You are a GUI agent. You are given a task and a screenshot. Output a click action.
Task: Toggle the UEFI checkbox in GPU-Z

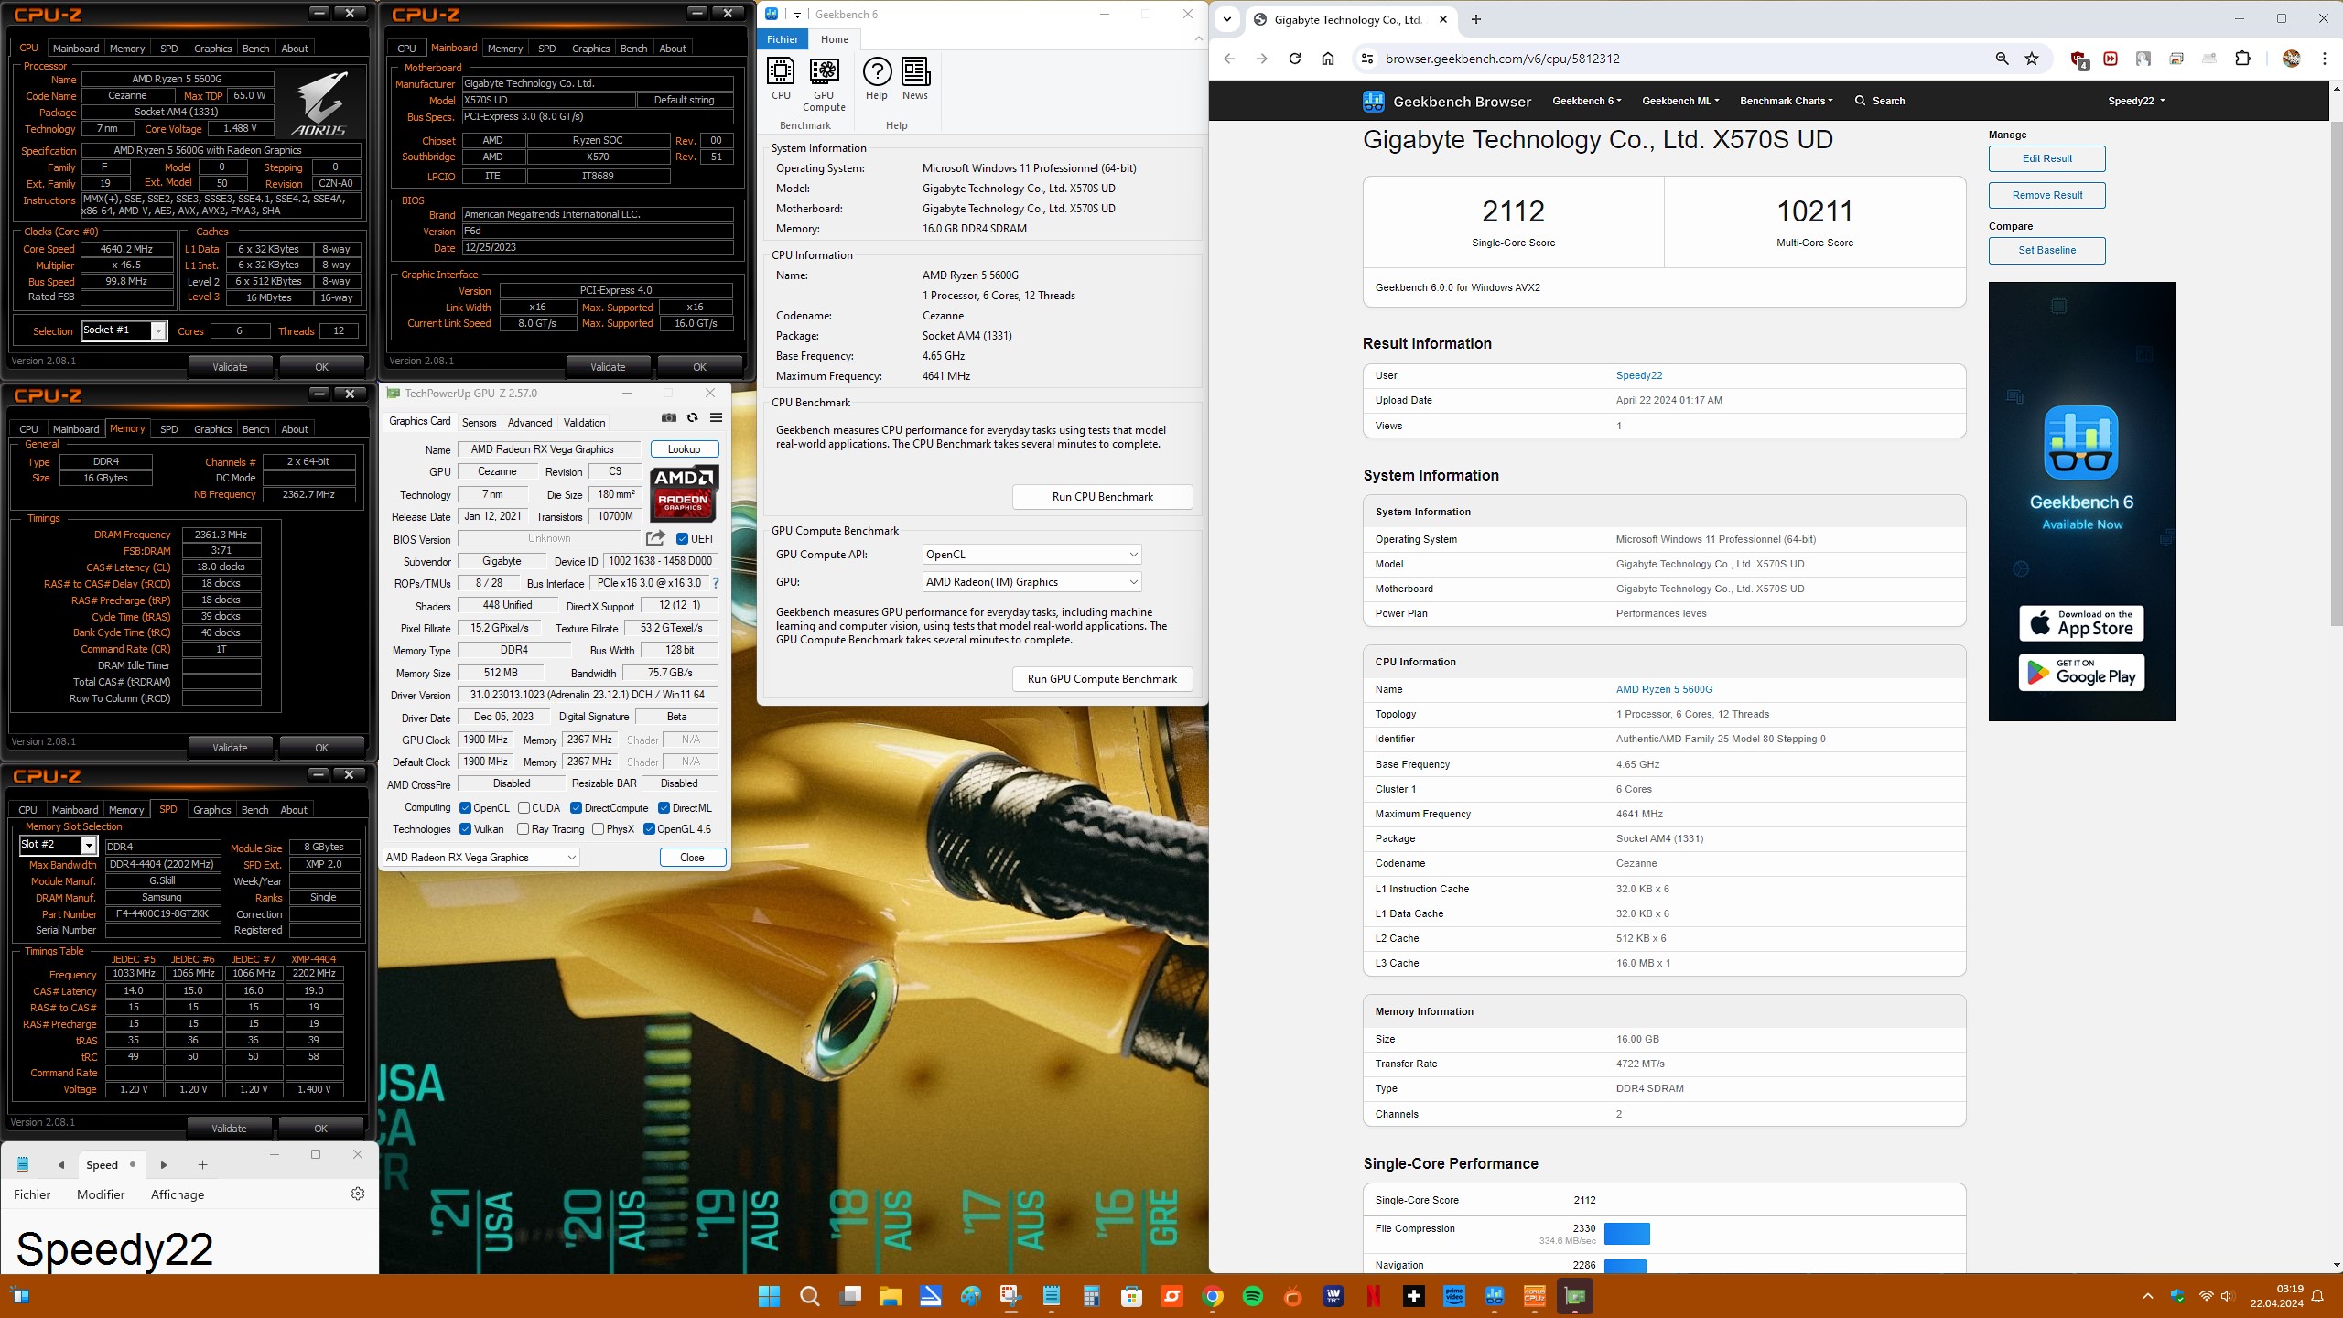click(682, 538)
